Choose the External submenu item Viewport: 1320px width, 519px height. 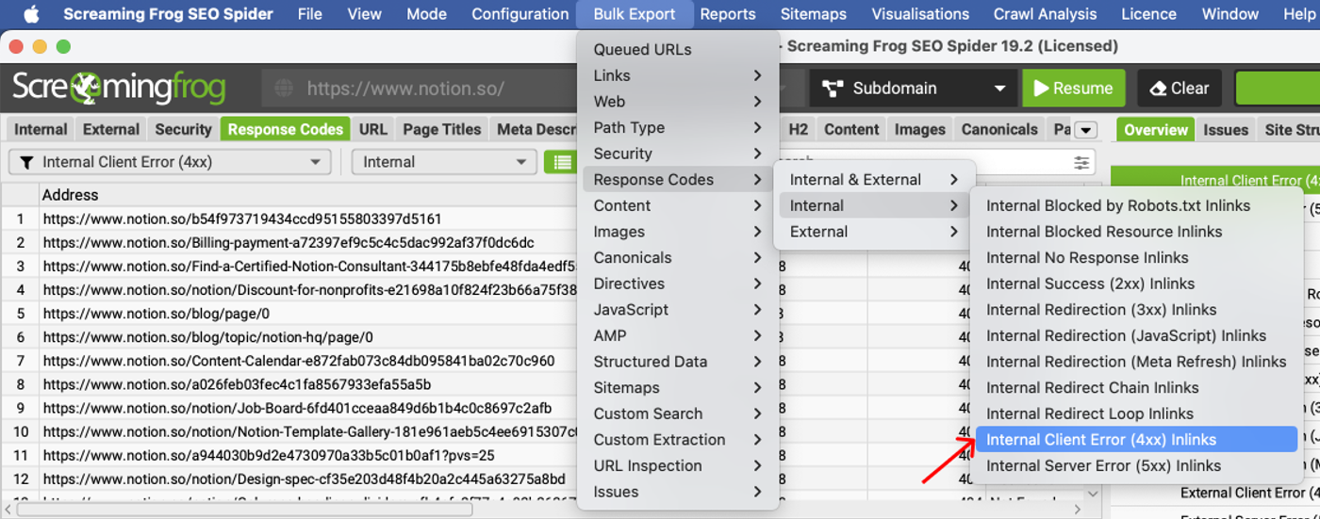click(x=874, y=232)
